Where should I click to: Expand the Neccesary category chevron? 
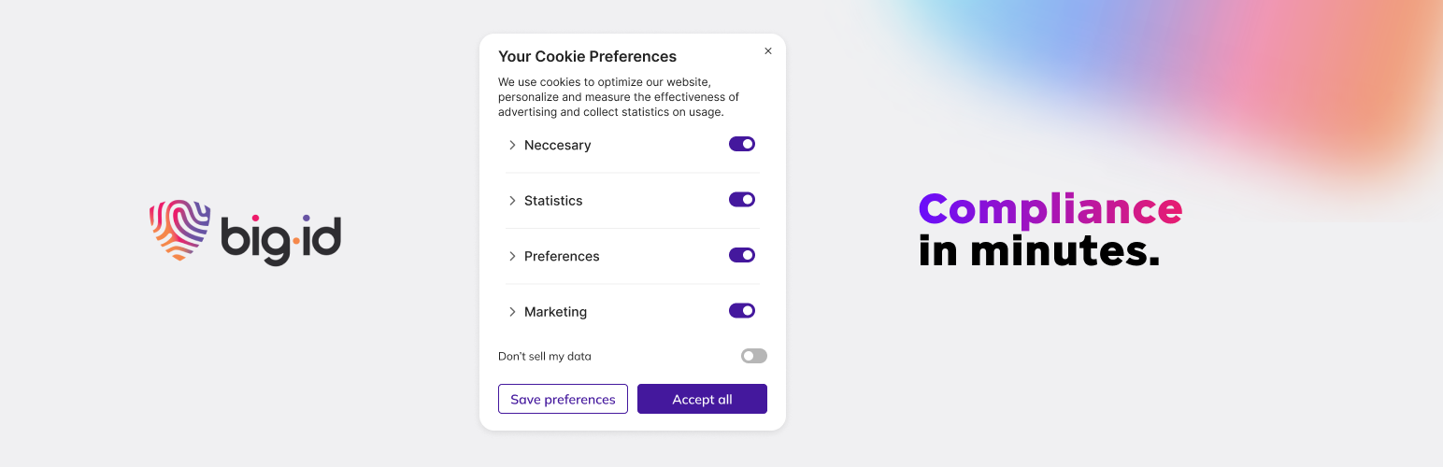[512, 145]
